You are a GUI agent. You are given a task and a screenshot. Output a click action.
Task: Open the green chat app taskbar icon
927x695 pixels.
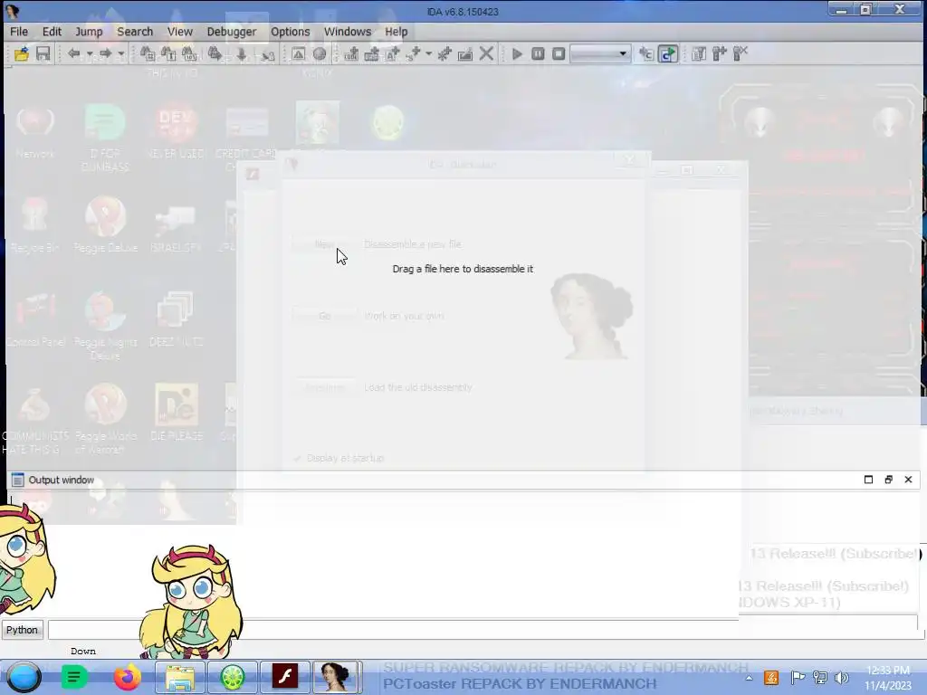coord(74,677)
